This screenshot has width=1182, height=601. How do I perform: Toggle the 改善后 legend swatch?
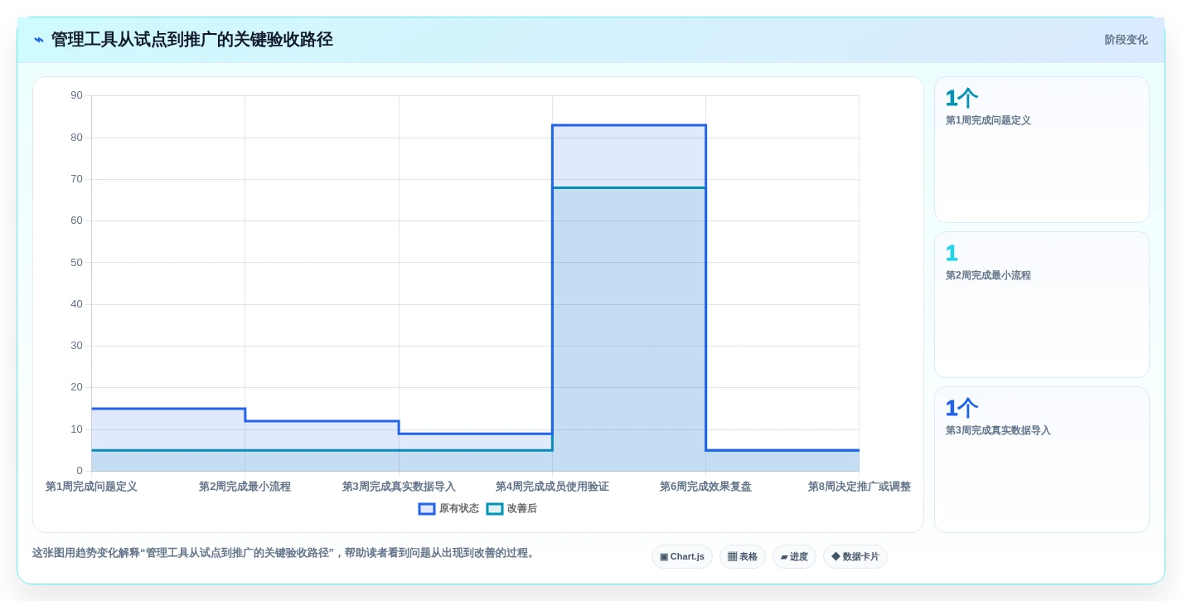(x=495, y=509)
